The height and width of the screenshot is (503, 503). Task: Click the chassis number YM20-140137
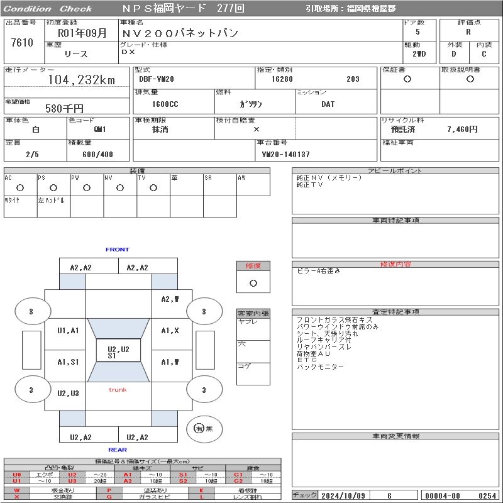tap(286, 154)
